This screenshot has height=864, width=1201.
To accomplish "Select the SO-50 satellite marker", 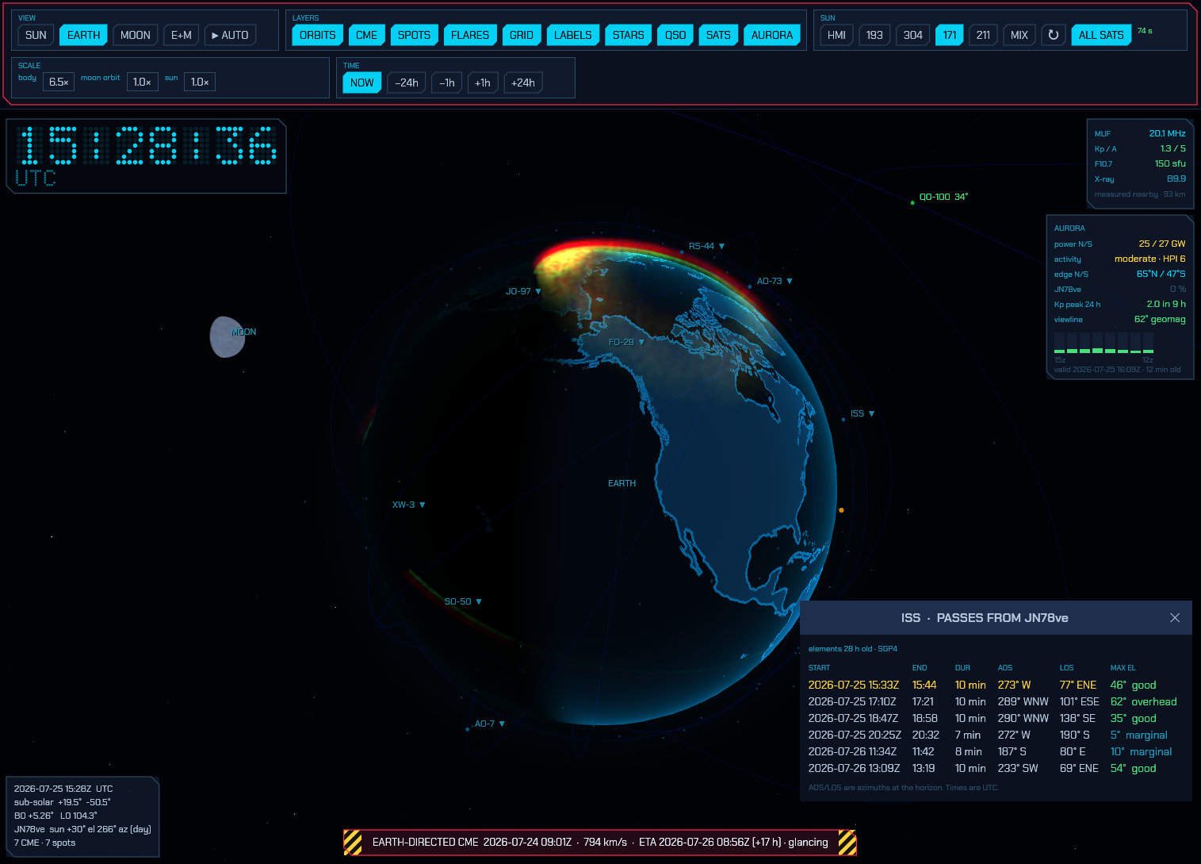I will point(463,602).
